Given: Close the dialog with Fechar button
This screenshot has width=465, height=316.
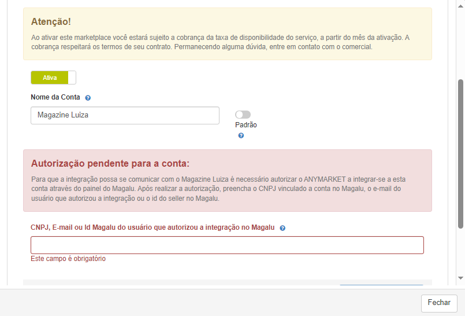Looking at the screenshot, I should (439, 303).
